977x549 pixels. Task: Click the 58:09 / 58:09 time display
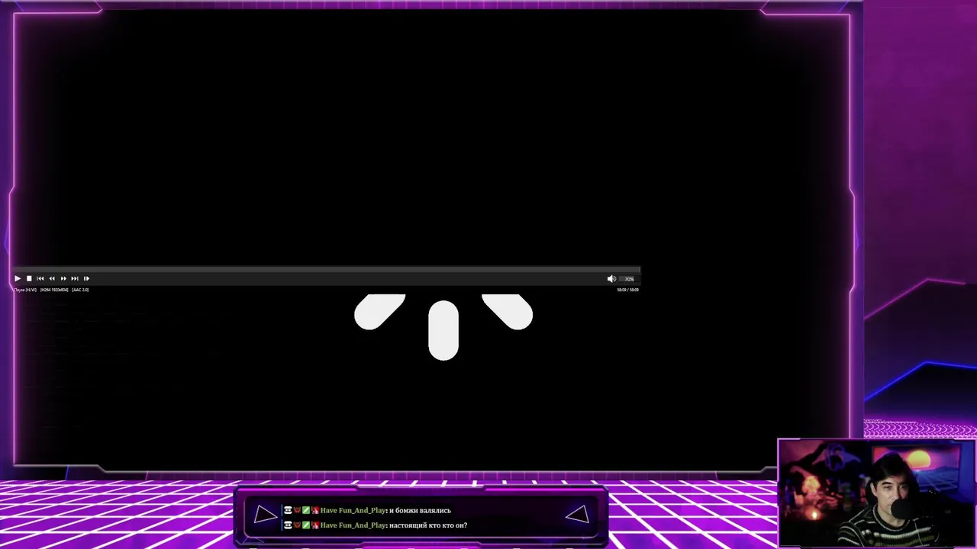coord(627,290)
